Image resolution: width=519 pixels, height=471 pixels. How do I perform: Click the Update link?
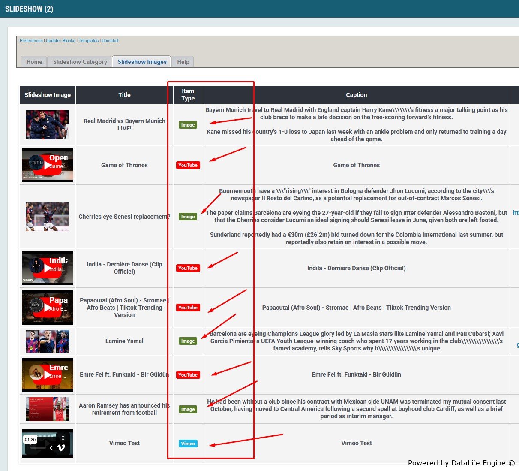(x=53, y=41)
